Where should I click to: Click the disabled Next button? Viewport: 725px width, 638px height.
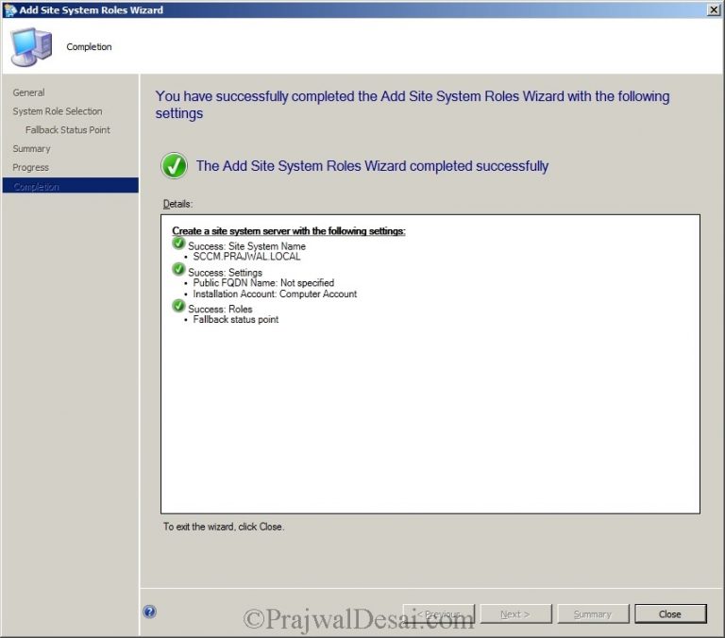515,614
